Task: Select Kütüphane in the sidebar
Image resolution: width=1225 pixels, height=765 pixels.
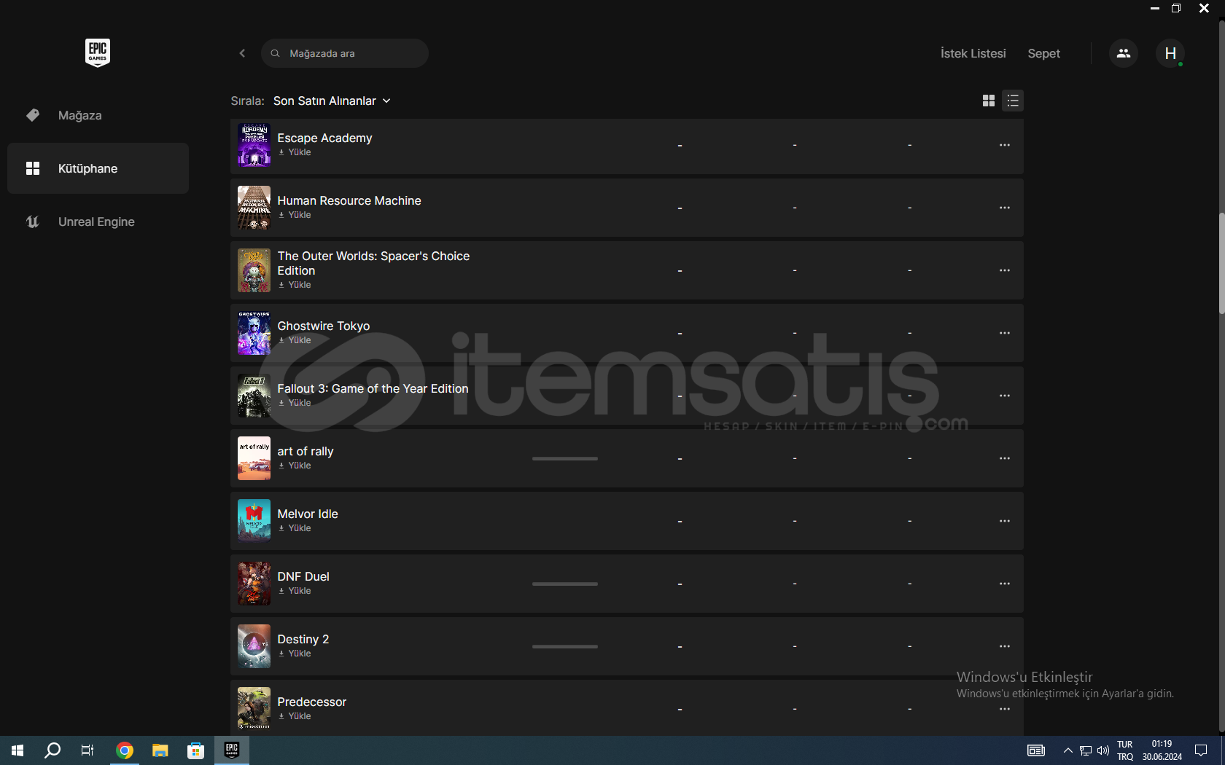Action: 98,168
